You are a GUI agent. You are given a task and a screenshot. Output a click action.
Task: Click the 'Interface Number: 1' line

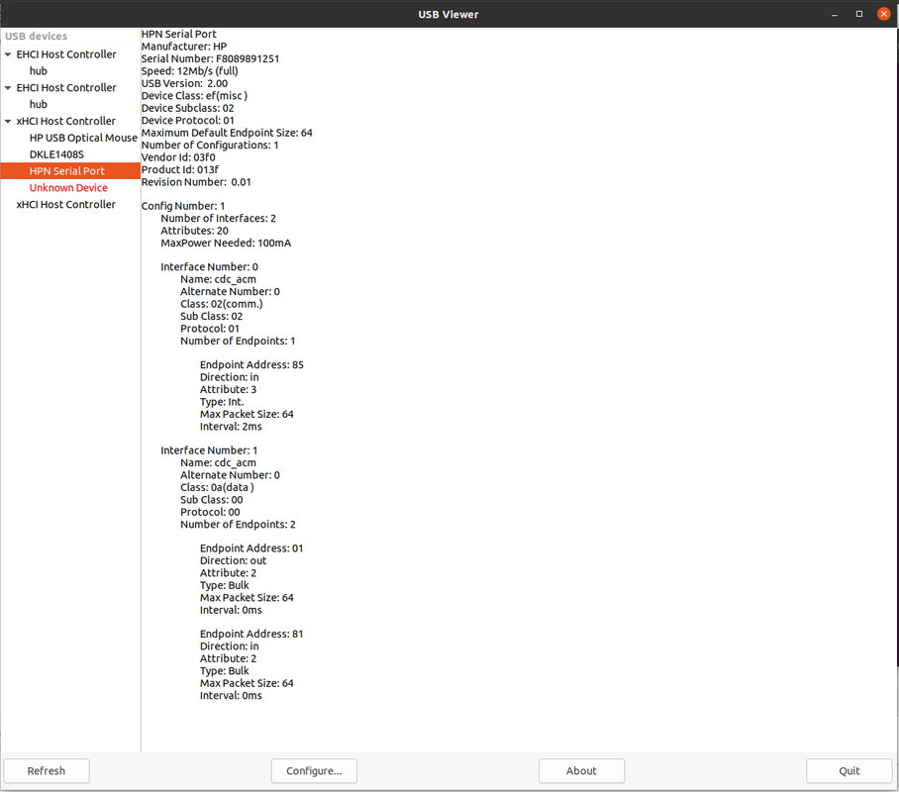coord(209,450)
